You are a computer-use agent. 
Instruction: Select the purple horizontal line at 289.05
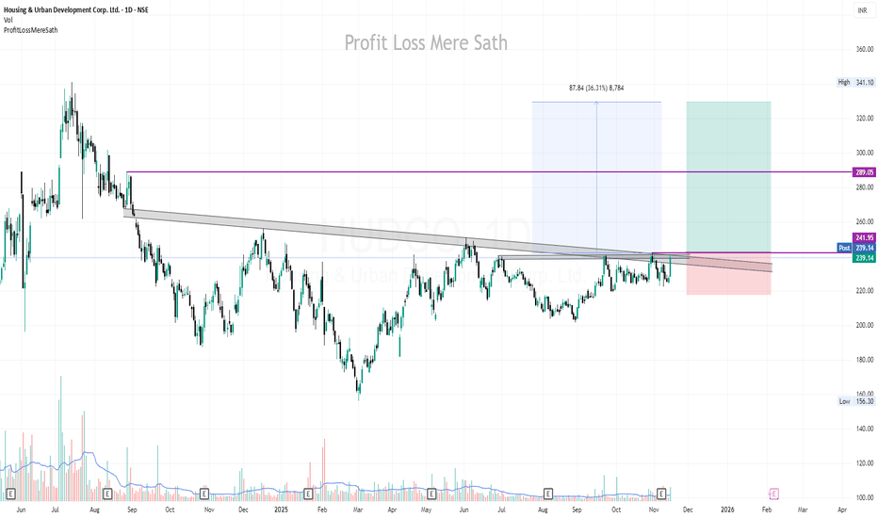487,172
